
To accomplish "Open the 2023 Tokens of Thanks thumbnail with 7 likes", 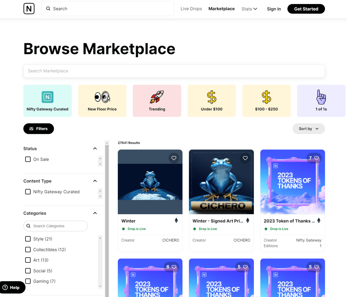I will coord(293,182).
